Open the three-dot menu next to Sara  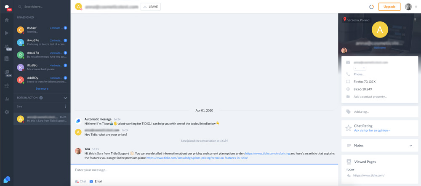[65, 106]
